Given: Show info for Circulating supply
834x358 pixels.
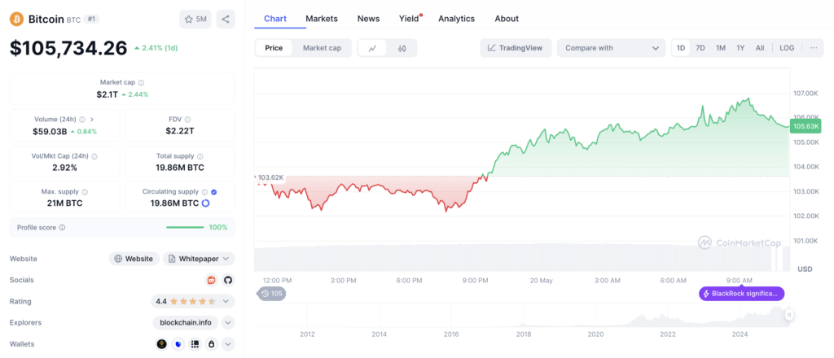Looking at the screenshot, I should (x=204, y=192).
